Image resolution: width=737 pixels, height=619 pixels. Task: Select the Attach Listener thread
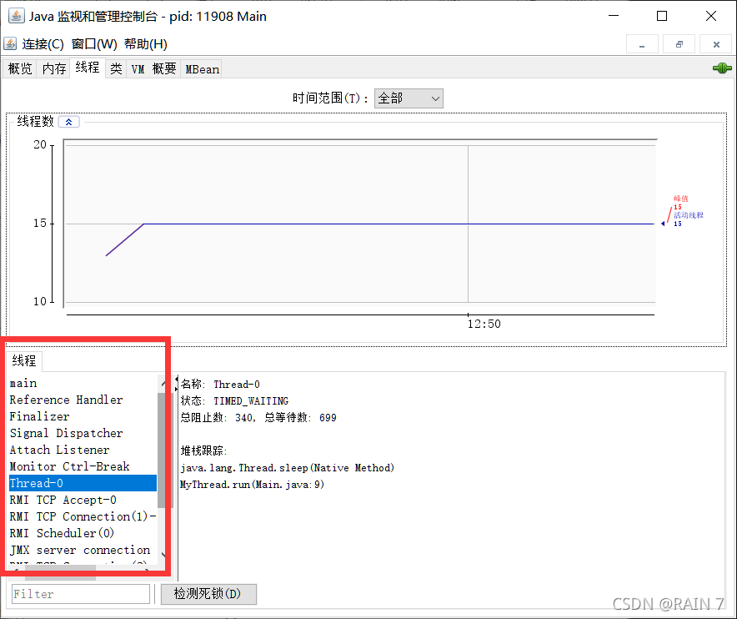[83, 450]
